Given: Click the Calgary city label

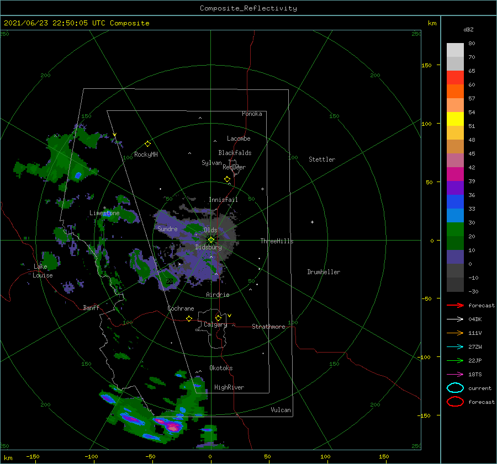Looking at the screenshot, I should 215,324.
